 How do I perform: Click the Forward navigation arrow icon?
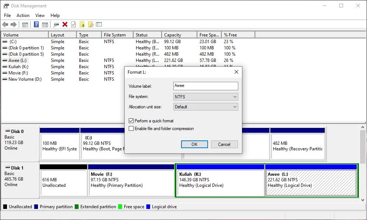[x=13, y=24]
